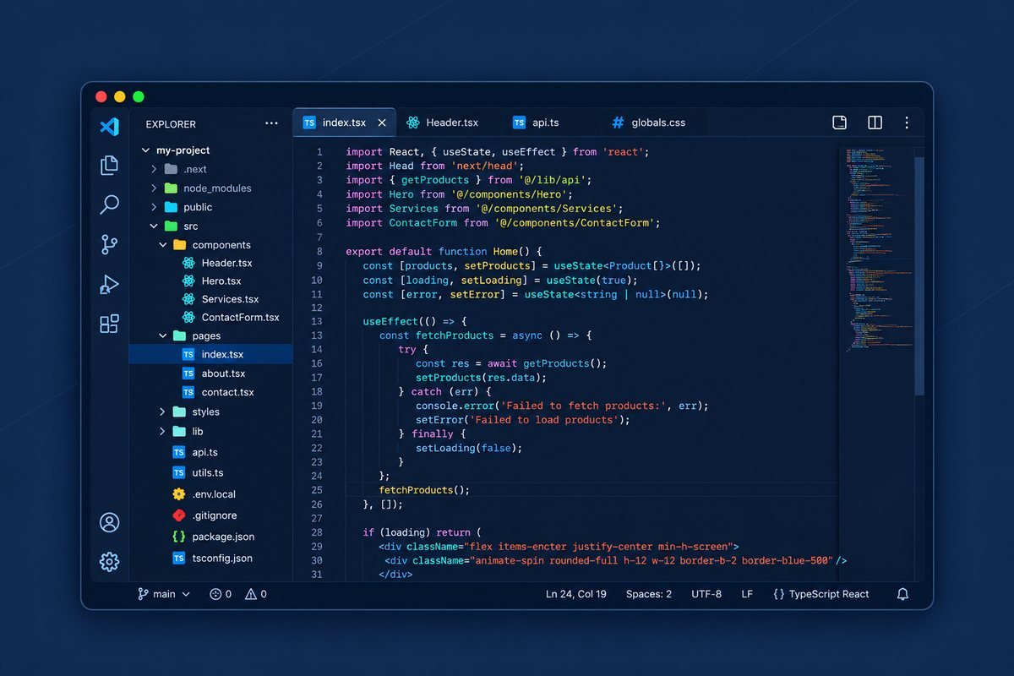The height and width of the screenshot is (676, 1014).
Task: Click the editor vertical scrollbar thumb
Action: [x=919, y=275]
